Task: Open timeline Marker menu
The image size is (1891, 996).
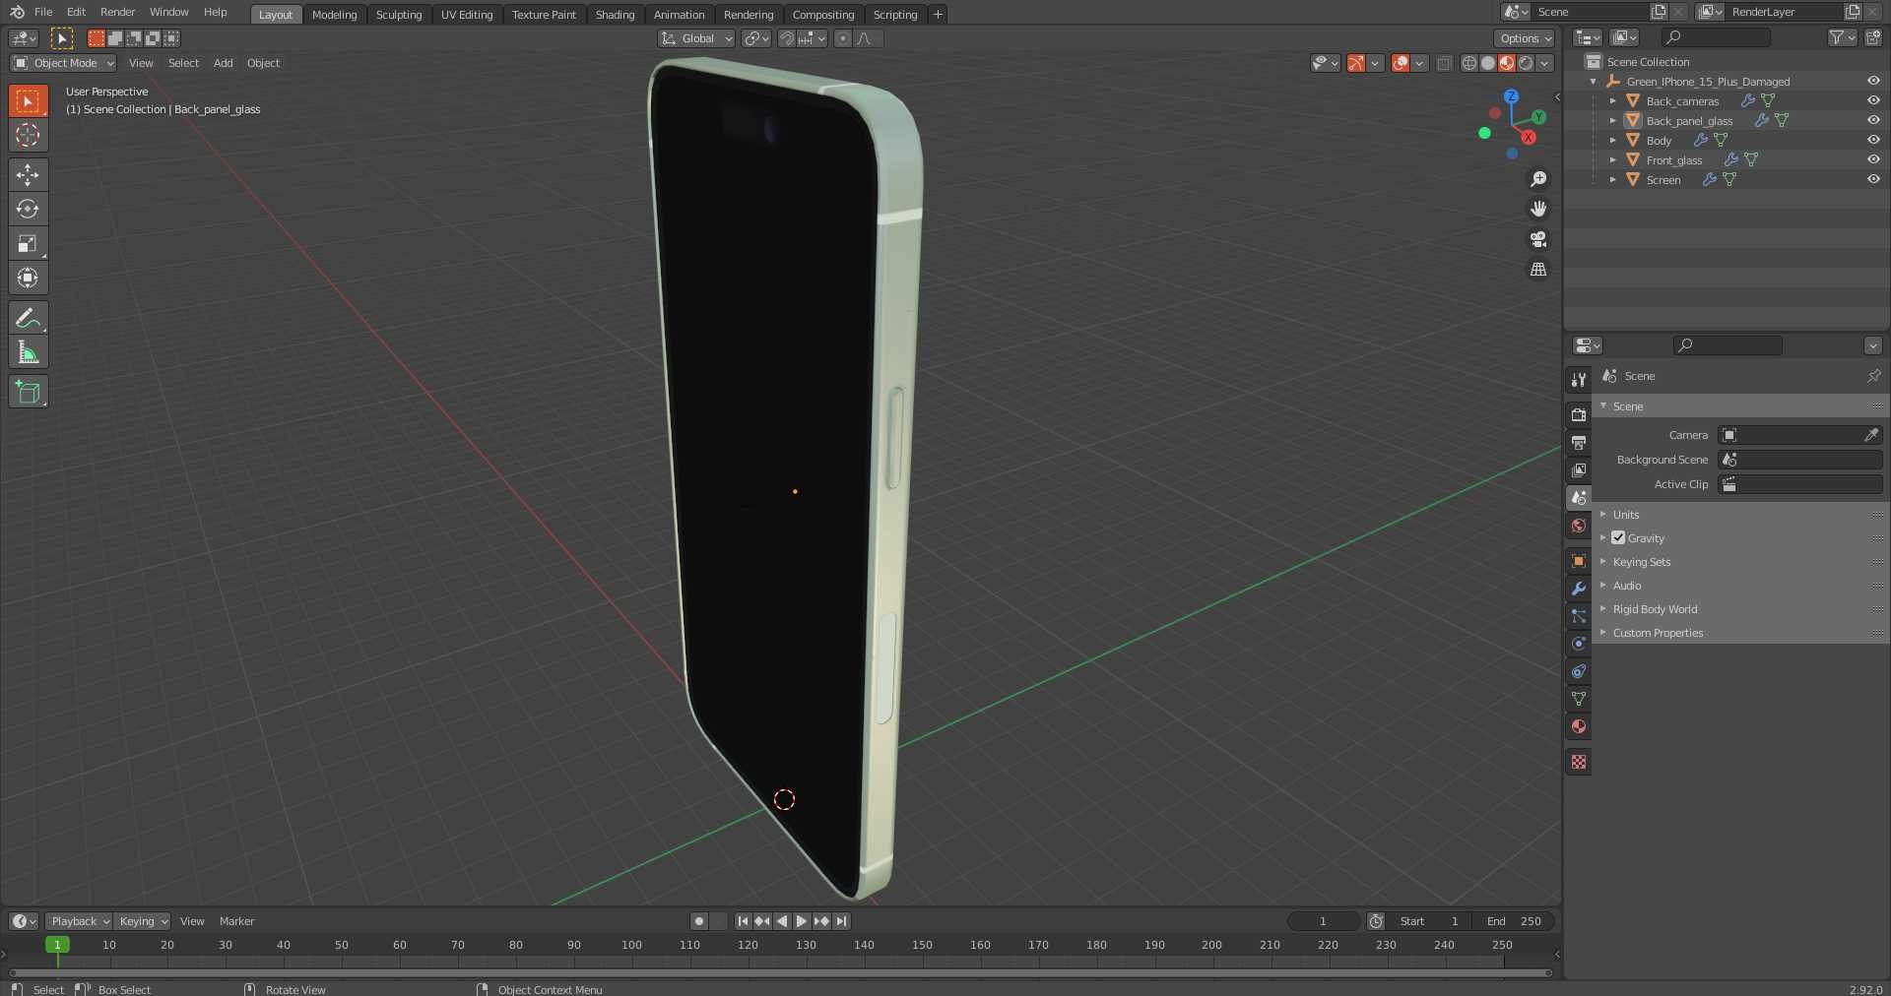Action: tap(236, 921)
